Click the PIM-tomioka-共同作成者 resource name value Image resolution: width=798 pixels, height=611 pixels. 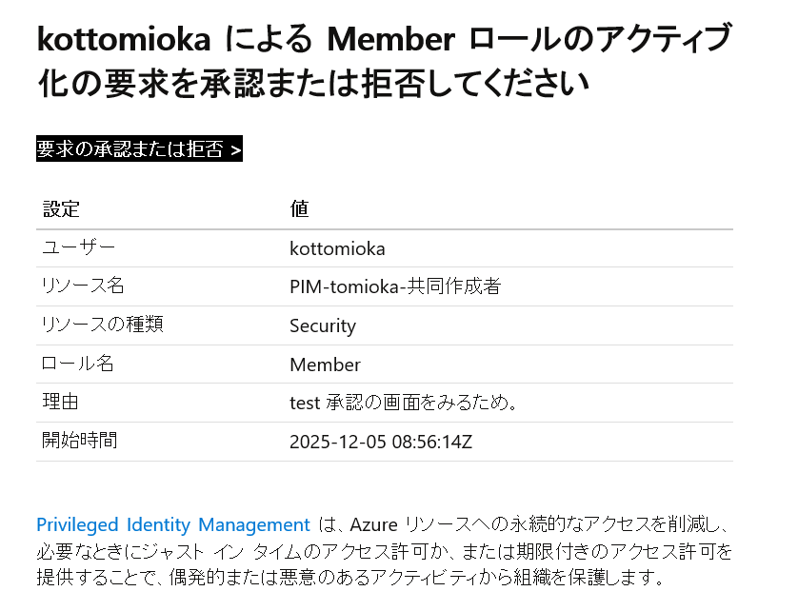tap(395, 287)
